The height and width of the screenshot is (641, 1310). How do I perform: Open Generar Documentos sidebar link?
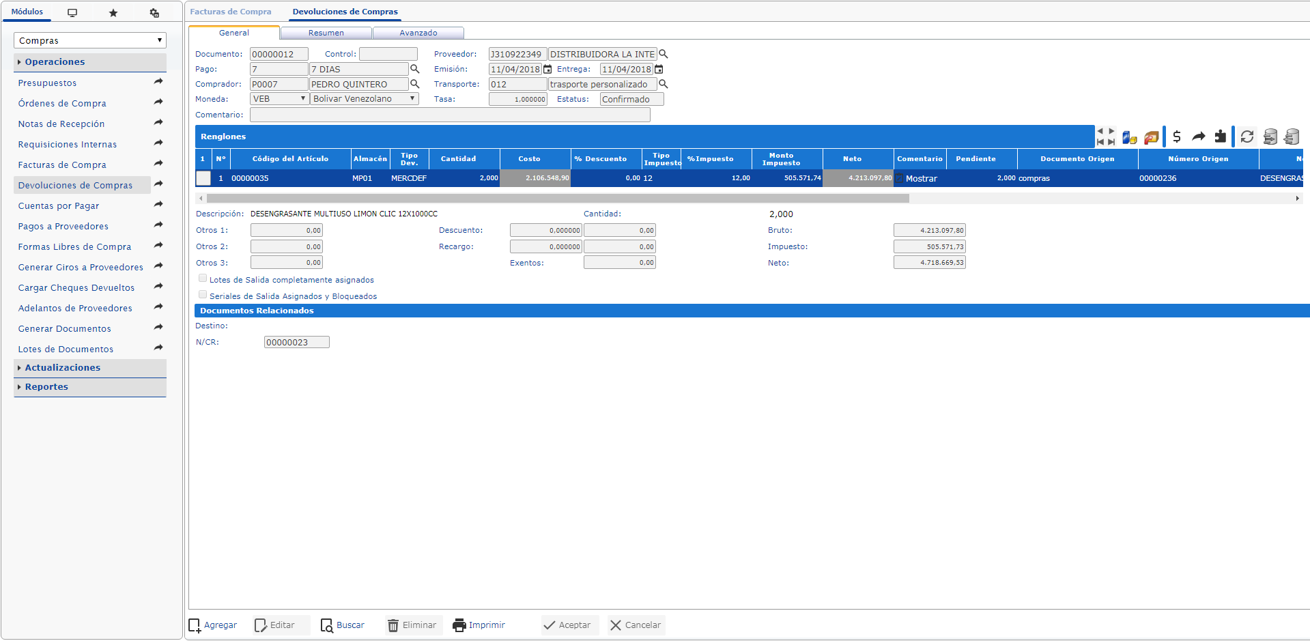65,328
